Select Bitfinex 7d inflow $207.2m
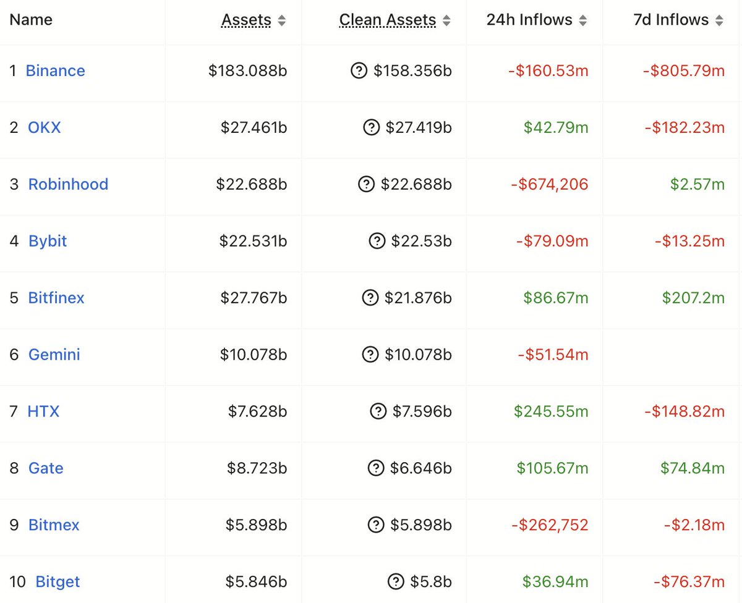The image size is (742, 603). pos(693,298)
